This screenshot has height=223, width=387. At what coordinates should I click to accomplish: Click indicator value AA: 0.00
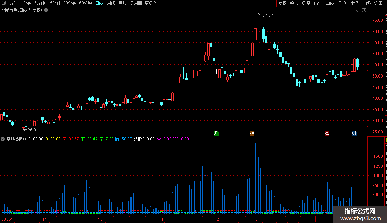[x=164, y=139]
